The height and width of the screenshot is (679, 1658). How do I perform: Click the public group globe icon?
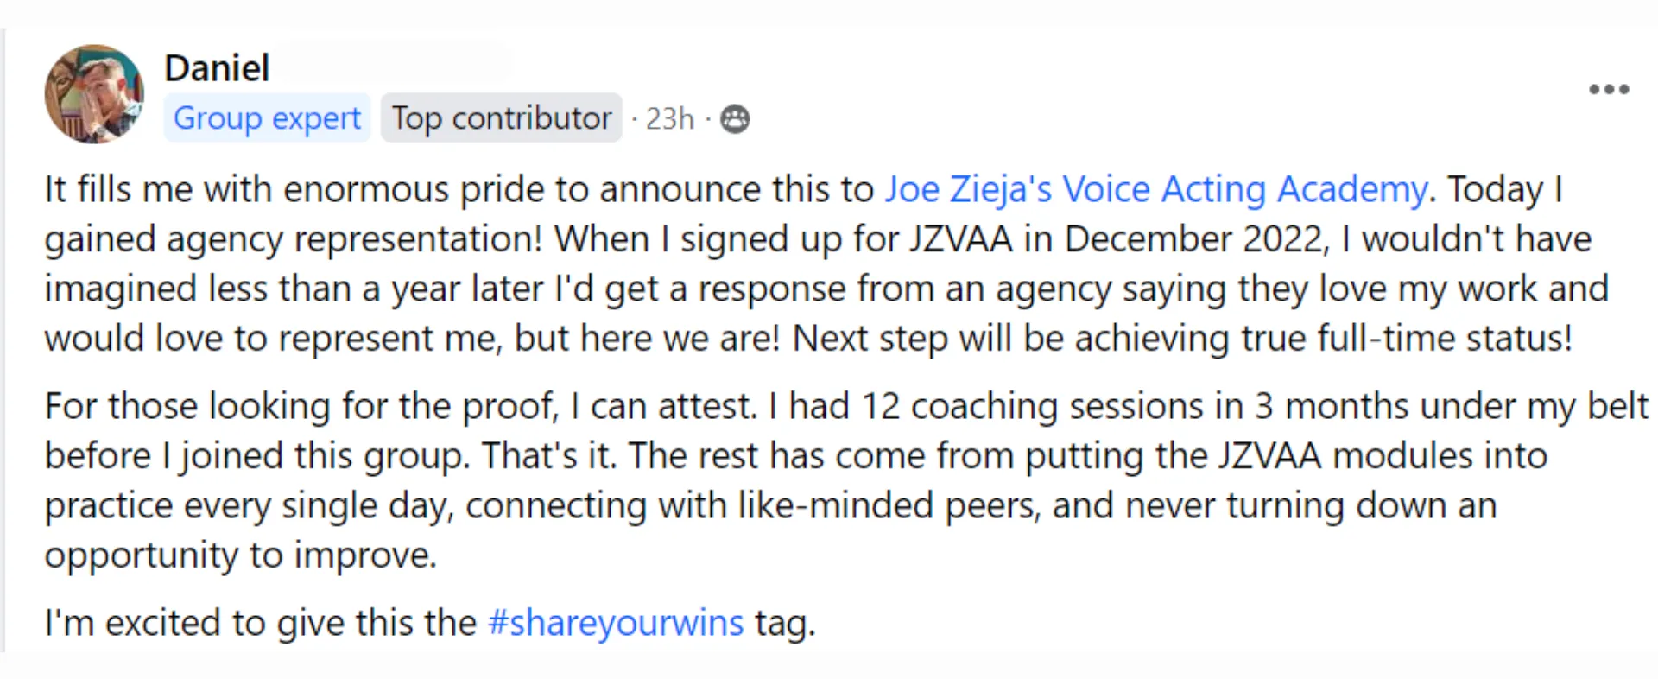[x=735, y=118]
